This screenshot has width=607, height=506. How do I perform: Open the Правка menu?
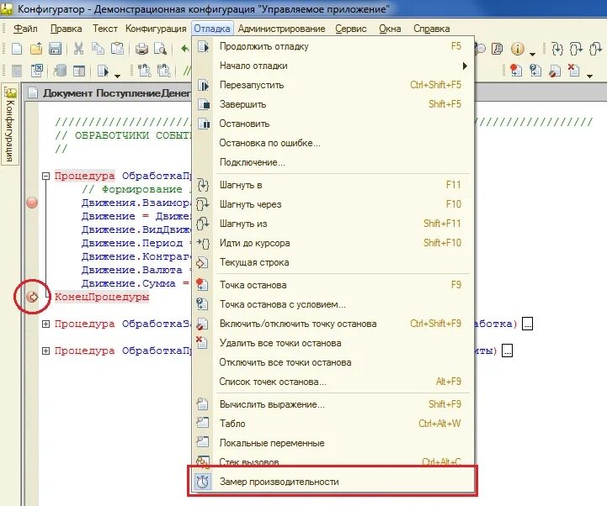pyautogui.click(x=67, y=29)
